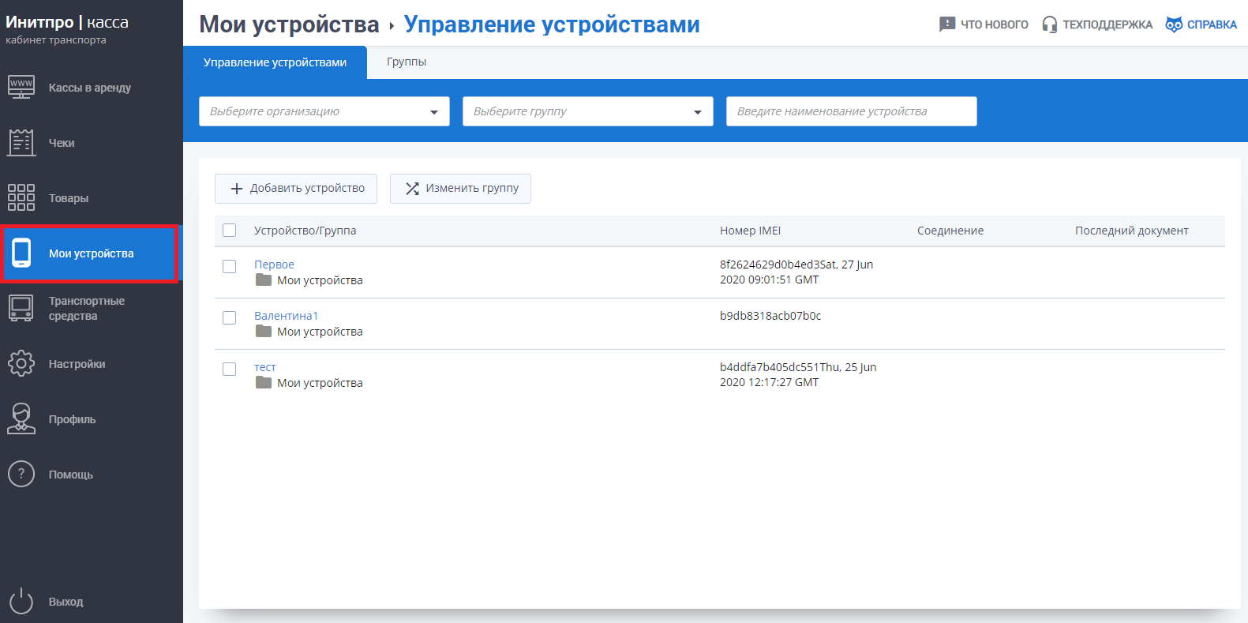
Task: Click the Профиль user icon
Action: tap(21, 418)
